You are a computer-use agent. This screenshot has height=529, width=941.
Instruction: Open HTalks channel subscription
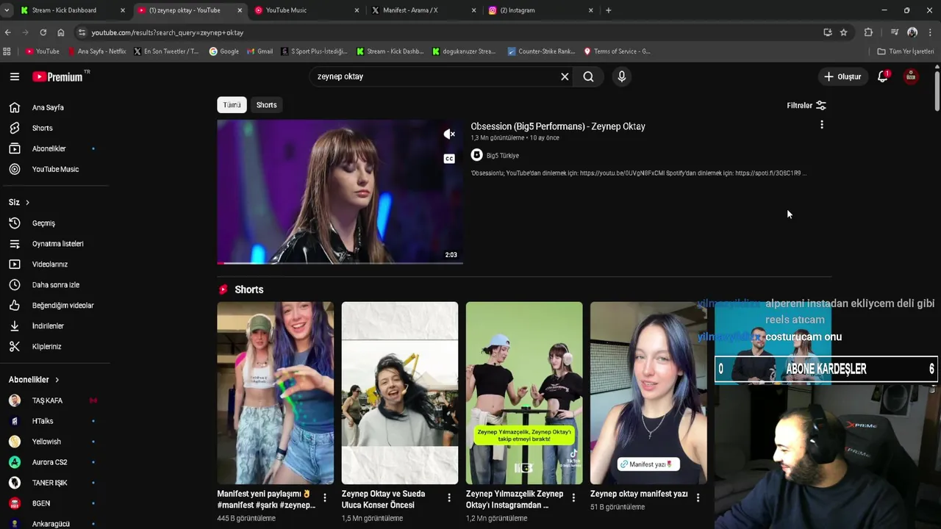pos(43,421)
